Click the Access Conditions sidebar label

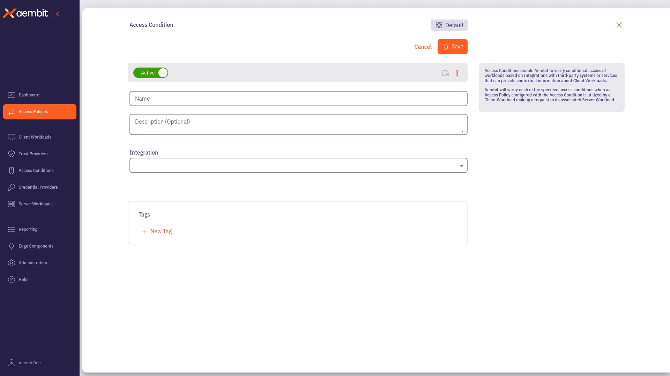tap(36, 171)
